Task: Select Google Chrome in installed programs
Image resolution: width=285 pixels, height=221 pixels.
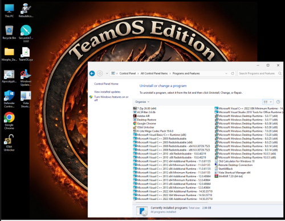Action: (x=145, y=123)
